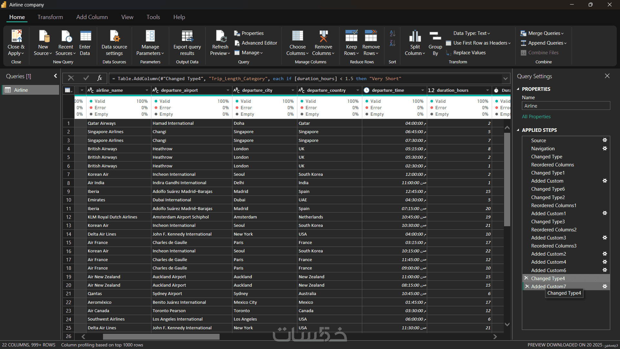Select the Reordered Columns2 applied step
Image resolution: width=620 pixels, height=349 pixels.
coord(553,230)
